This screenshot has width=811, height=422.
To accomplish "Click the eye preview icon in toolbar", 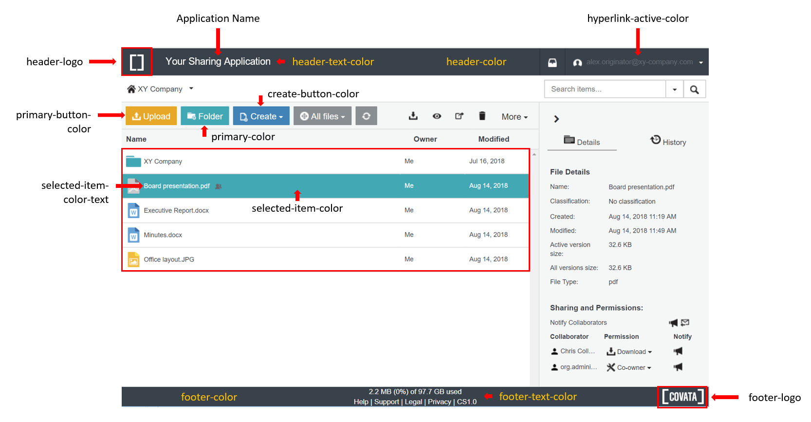I will [437, 116].
